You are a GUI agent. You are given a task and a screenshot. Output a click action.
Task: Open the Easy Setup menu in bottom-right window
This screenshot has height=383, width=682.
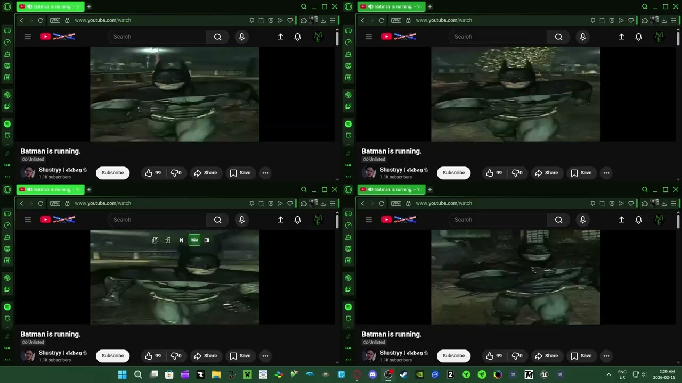(x=673, y=203)
